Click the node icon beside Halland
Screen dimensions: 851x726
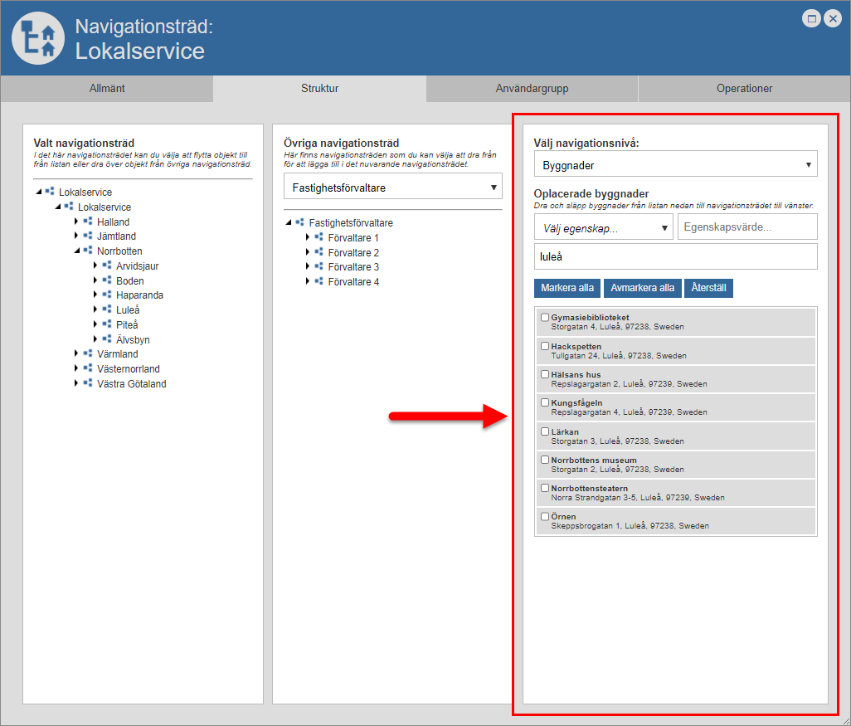pyautogui.click(x=87, y=222)
